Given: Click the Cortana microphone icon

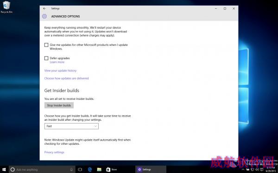Looking at the screenshot, I should [x=71, y=169].
